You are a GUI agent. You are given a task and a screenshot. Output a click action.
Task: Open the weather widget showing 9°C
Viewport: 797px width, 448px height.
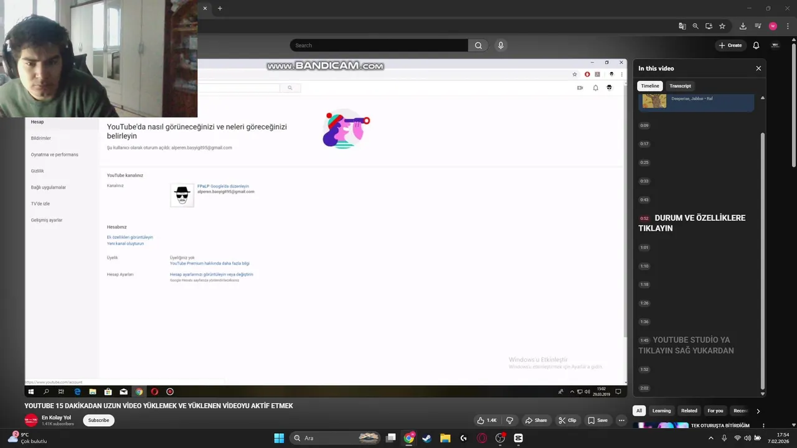point(27,437)
